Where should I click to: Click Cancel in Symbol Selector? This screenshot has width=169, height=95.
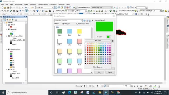tap(110, 72)
